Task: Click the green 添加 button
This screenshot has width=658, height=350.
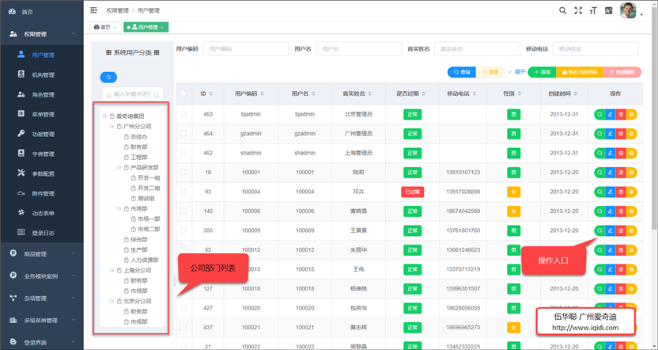Action: 542,72
